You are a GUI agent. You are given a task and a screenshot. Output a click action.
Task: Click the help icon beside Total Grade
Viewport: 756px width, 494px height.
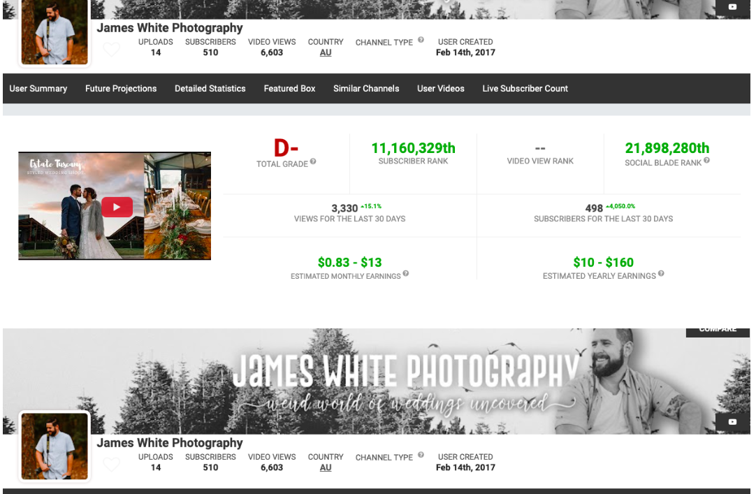[313, 161]
